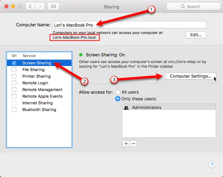The image size is (223, 177).
Task: Close the Sharing window with red button
Action: [x=6, y=6]
